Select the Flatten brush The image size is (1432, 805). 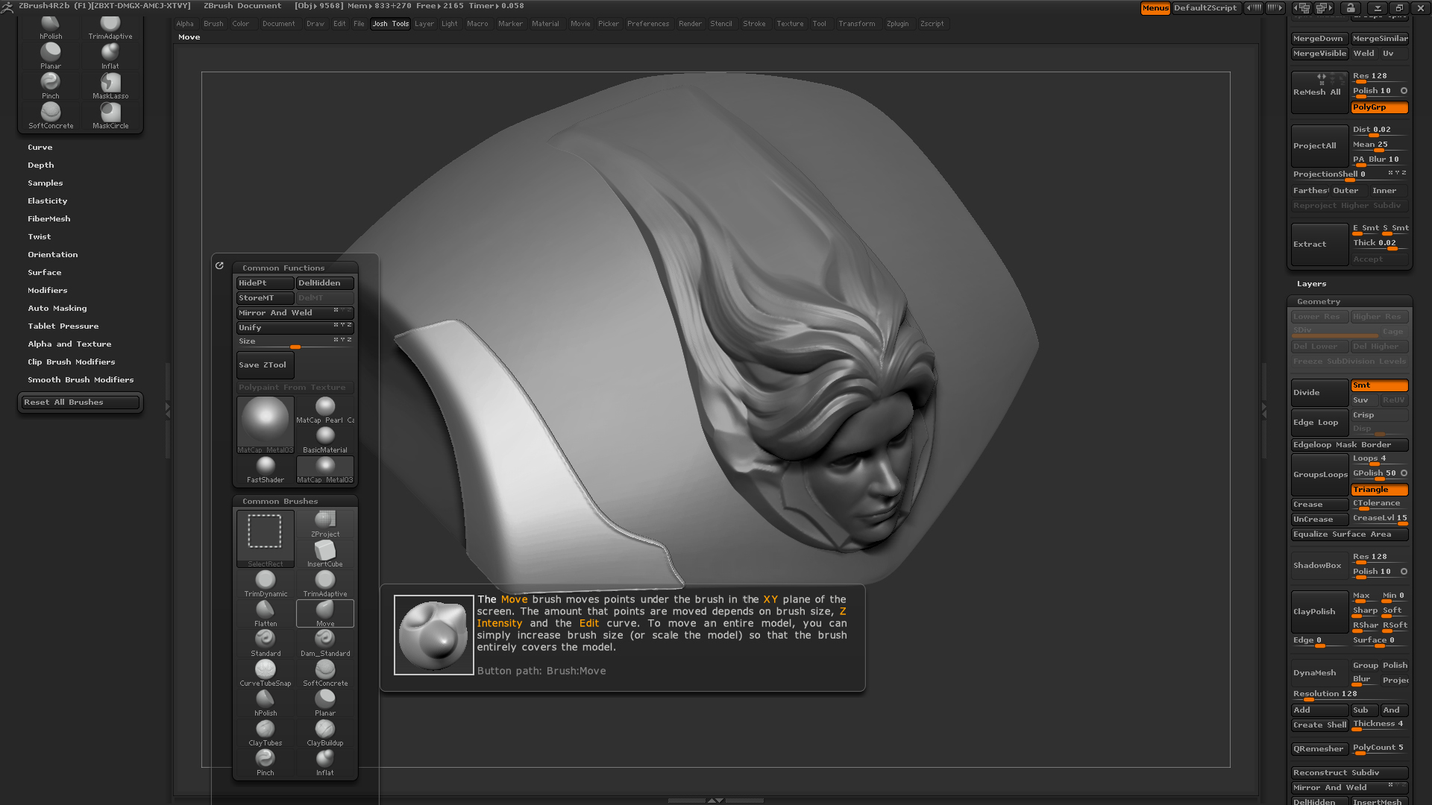point(266,613)
